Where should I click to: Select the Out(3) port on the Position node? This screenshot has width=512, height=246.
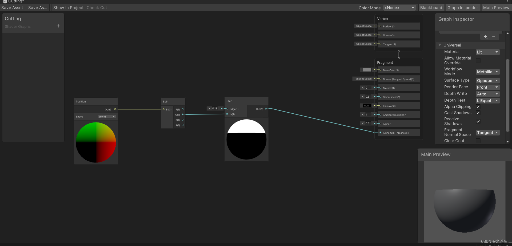(x=115, y=109)
